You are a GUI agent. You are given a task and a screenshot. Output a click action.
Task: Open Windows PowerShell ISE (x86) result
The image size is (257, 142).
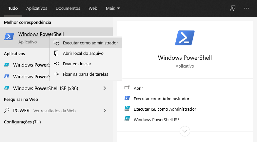[56, 88]
